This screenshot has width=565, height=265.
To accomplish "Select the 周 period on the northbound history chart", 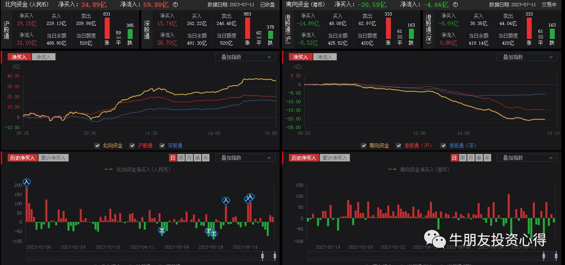I will coord(181,158).
